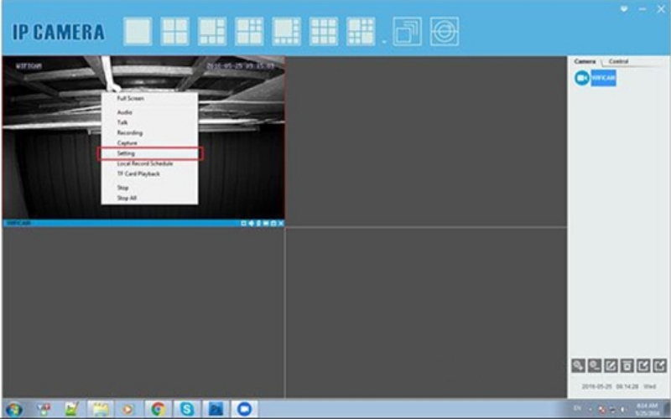Image resolution: width=671 pixels, height=419 pixels.
Task: Click the overlapping-windows icon in top toolbar
Action: 407,31
